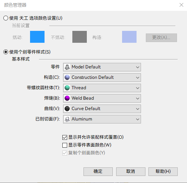This screenshot has width=187, height=183.
Task: Open the 焊缝 Weld Bead combo box
Action: (x=102, y=98)
